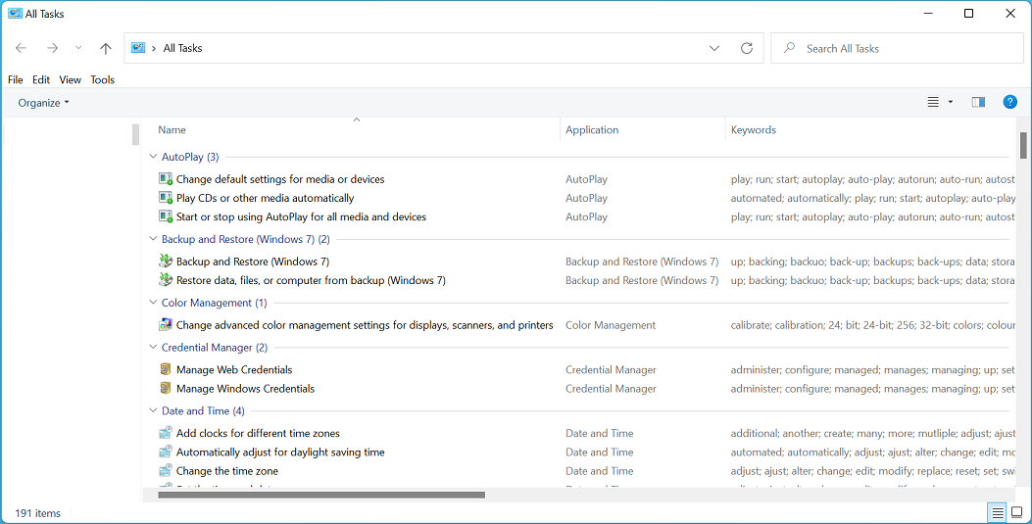Click the Forward navigation arrow
This screenshot has width=1032, height=524.
[53, 48]
